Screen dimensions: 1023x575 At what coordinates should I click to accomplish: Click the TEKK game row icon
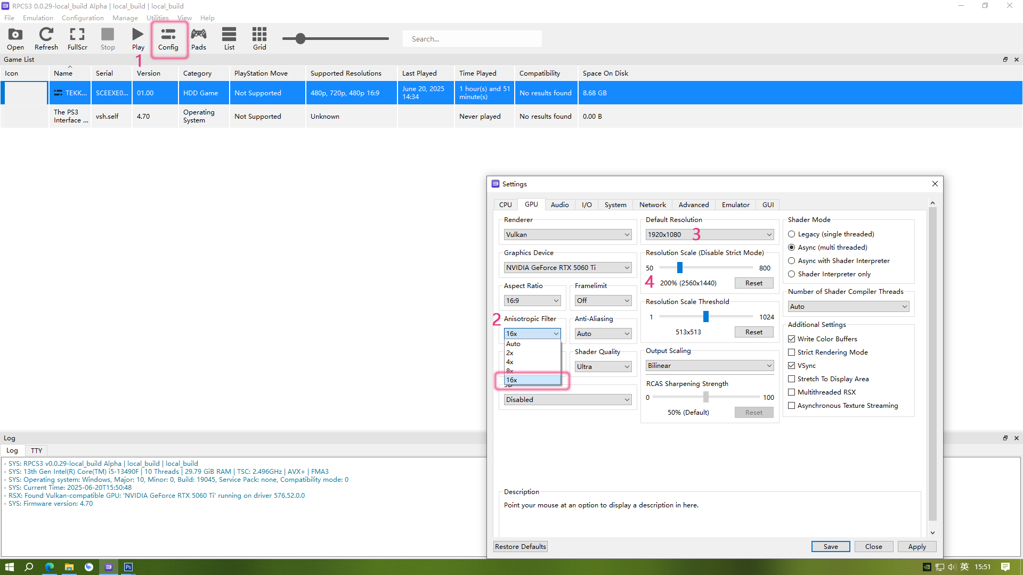click(x=25, y=93)
